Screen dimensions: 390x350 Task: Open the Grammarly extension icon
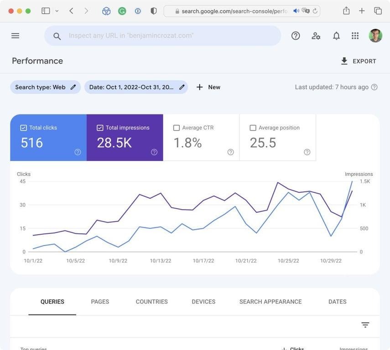pos(122,11)
